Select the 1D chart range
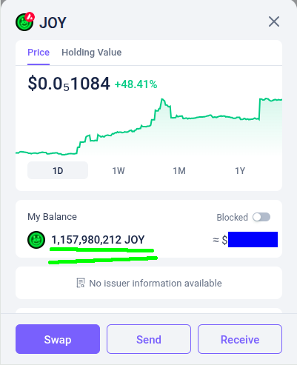The height and width of the screenshot is (365, 297). click(x=58, y=170)
